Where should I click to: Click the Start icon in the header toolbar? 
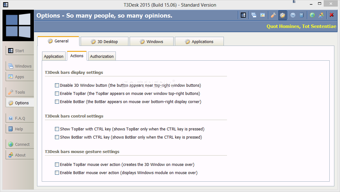point(243,15)
